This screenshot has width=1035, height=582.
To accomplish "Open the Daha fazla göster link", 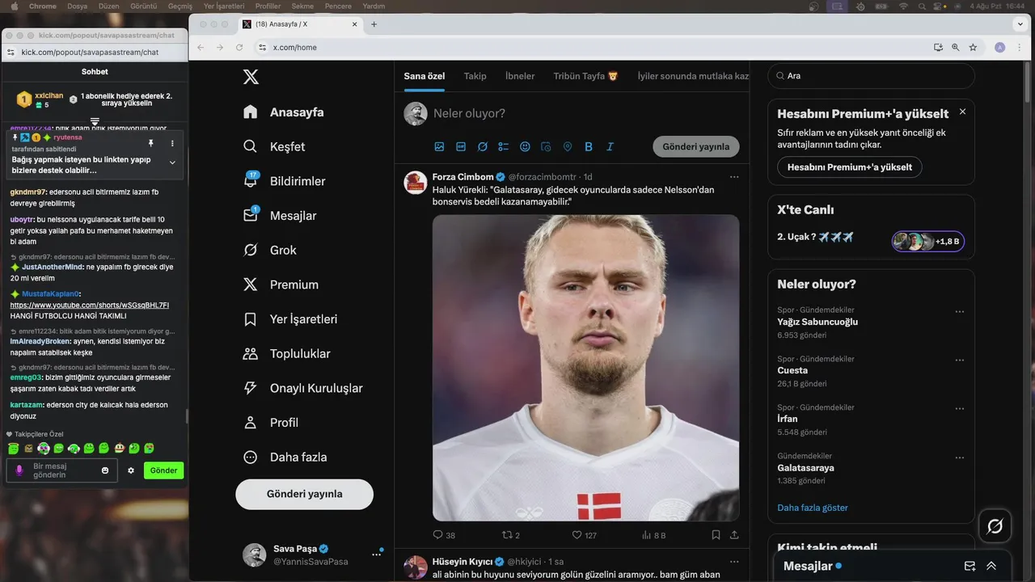I will coord(813,508).
